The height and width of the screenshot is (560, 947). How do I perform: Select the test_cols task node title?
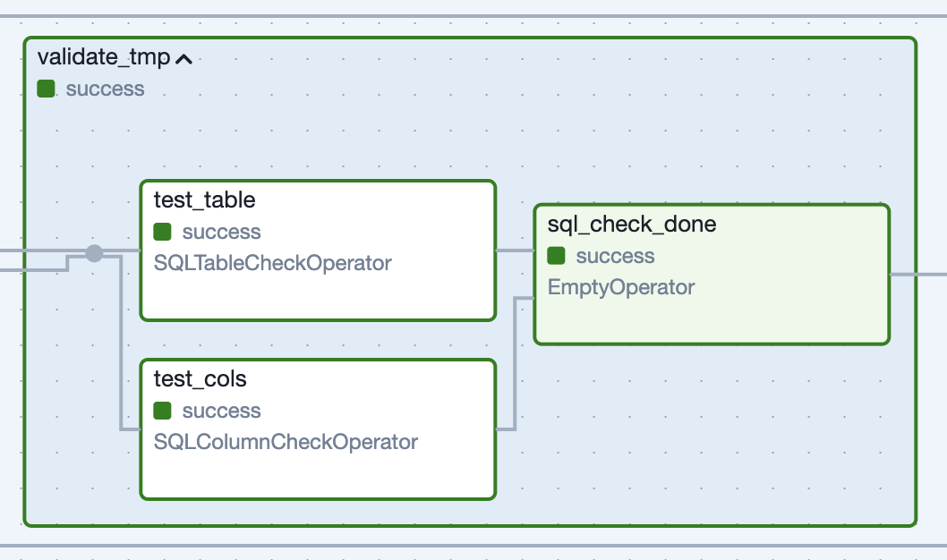[200, 378]
